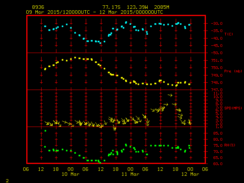Click the 60.0 humidity tick label

point(218,164)
